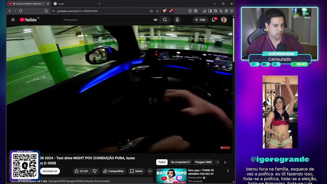The image size is (327, 184).
Task: Click the @igorogrande username in stream overlay
Action: click(280, 159)
